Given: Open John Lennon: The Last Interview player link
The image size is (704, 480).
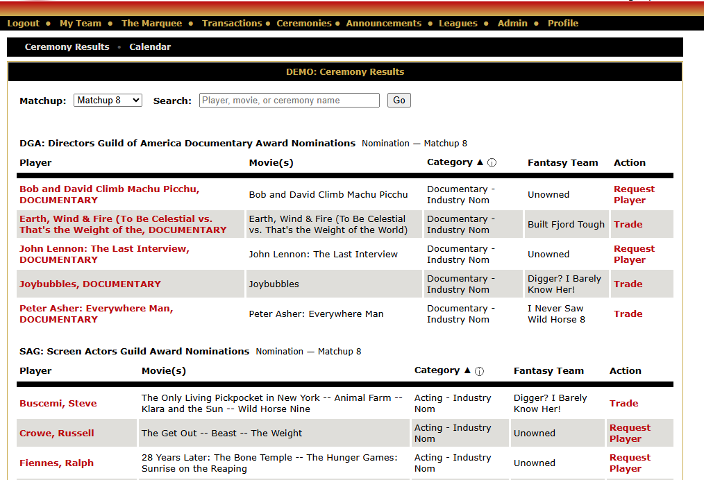Looking at the screenshot, I should (104, 254).
